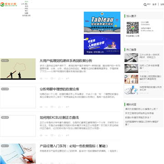Open article 产品经理入门系列:必知一些数据指标
Image resolution: width=164 pixels, height=164 pixels.
tap(74, 146)
